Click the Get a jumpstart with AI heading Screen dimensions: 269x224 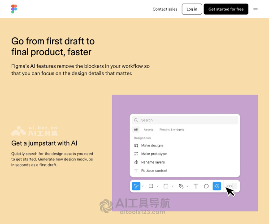pyautogui.click(x=44, y=143)
